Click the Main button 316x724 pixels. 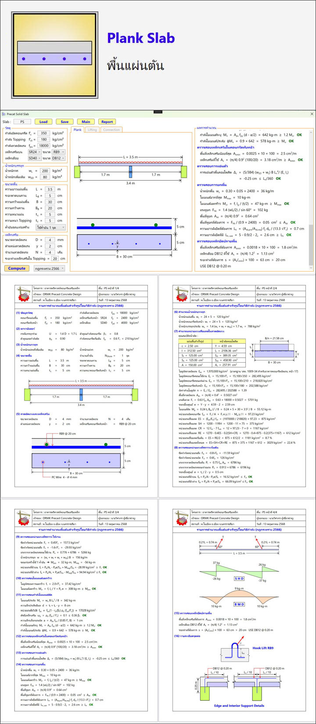coord(86,122)
